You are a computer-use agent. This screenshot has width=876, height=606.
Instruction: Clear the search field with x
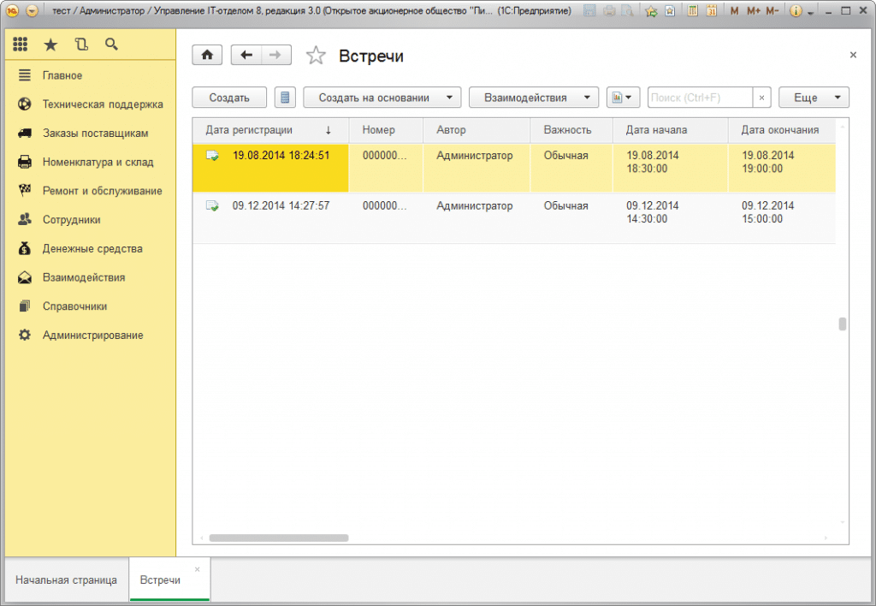click(761, 98)
